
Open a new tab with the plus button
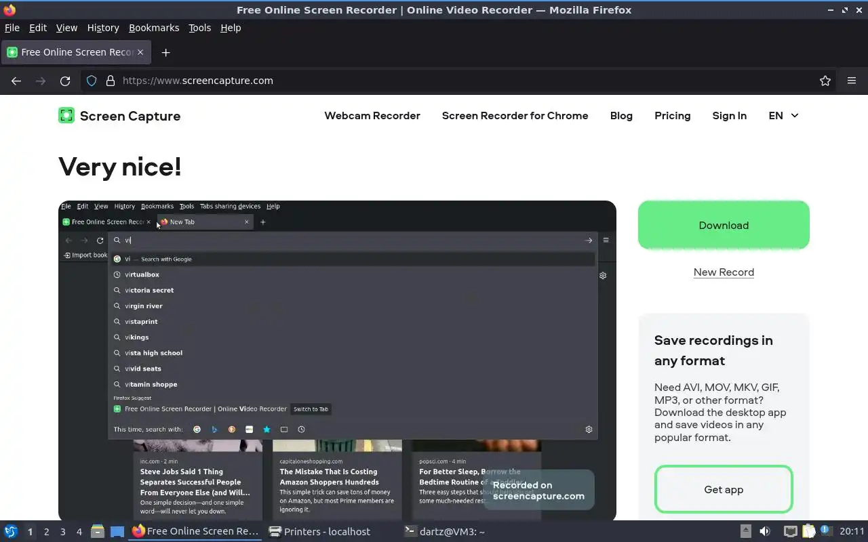(x=165, y=52)
